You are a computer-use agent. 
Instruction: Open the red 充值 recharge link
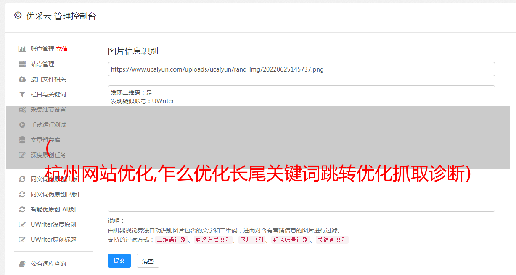coord(62,49)
